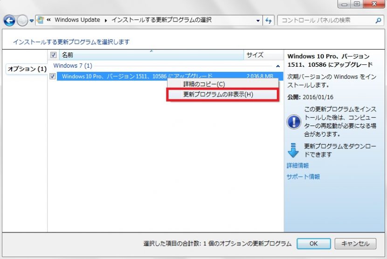387x259 pixels.
Task: Click the greyed forward navigation arrow
Action: [22, 21]
